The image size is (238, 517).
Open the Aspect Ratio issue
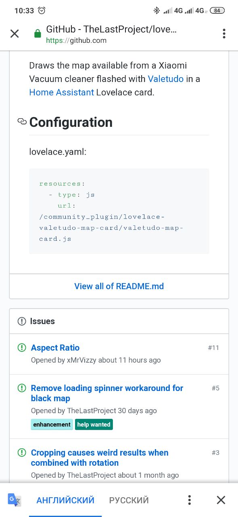click(x=55, y=348)
